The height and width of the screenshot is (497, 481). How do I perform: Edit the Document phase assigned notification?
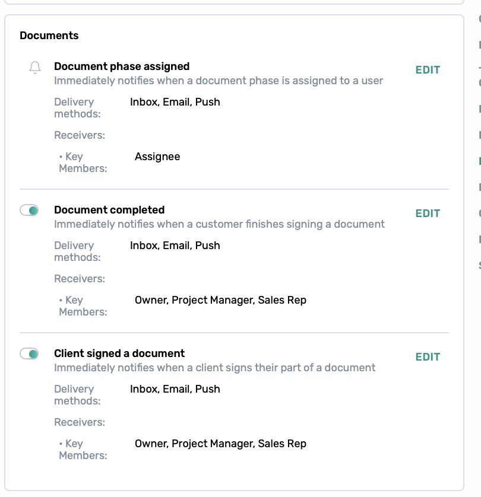[428, 70]
